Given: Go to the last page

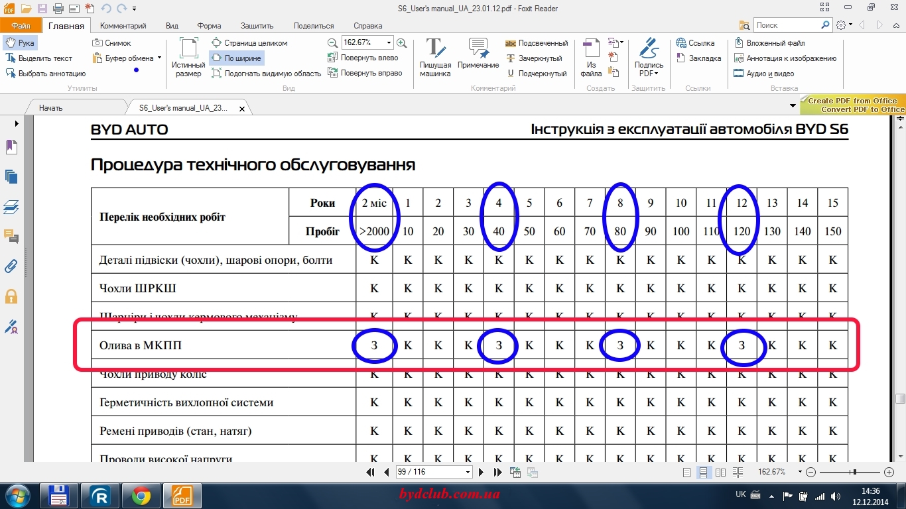Looking at the screenshot, I should pos(497,473).
